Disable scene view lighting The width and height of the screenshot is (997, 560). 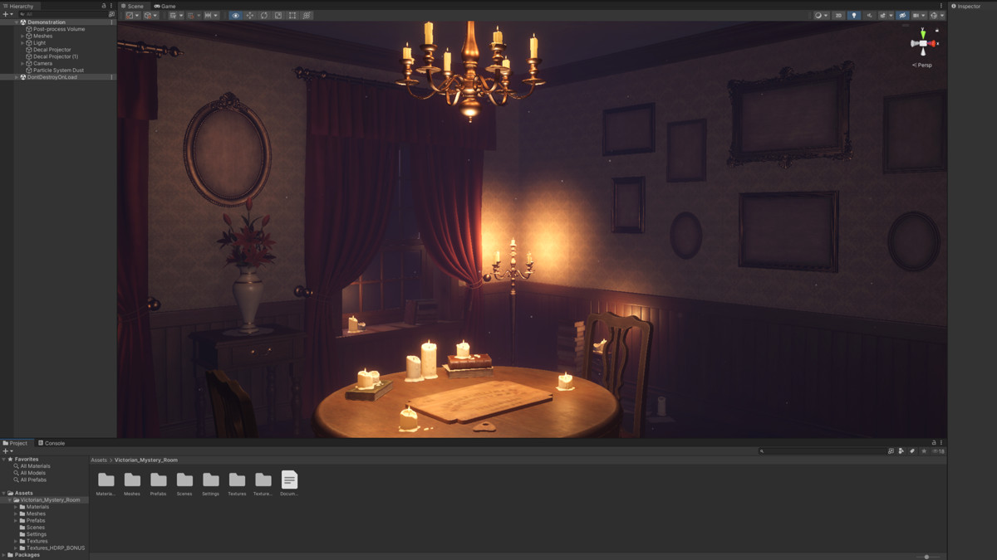pyautogui.click(x=854, y=15)
